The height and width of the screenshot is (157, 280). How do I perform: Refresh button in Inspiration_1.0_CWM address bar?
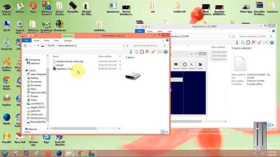(x=234, y=36)
